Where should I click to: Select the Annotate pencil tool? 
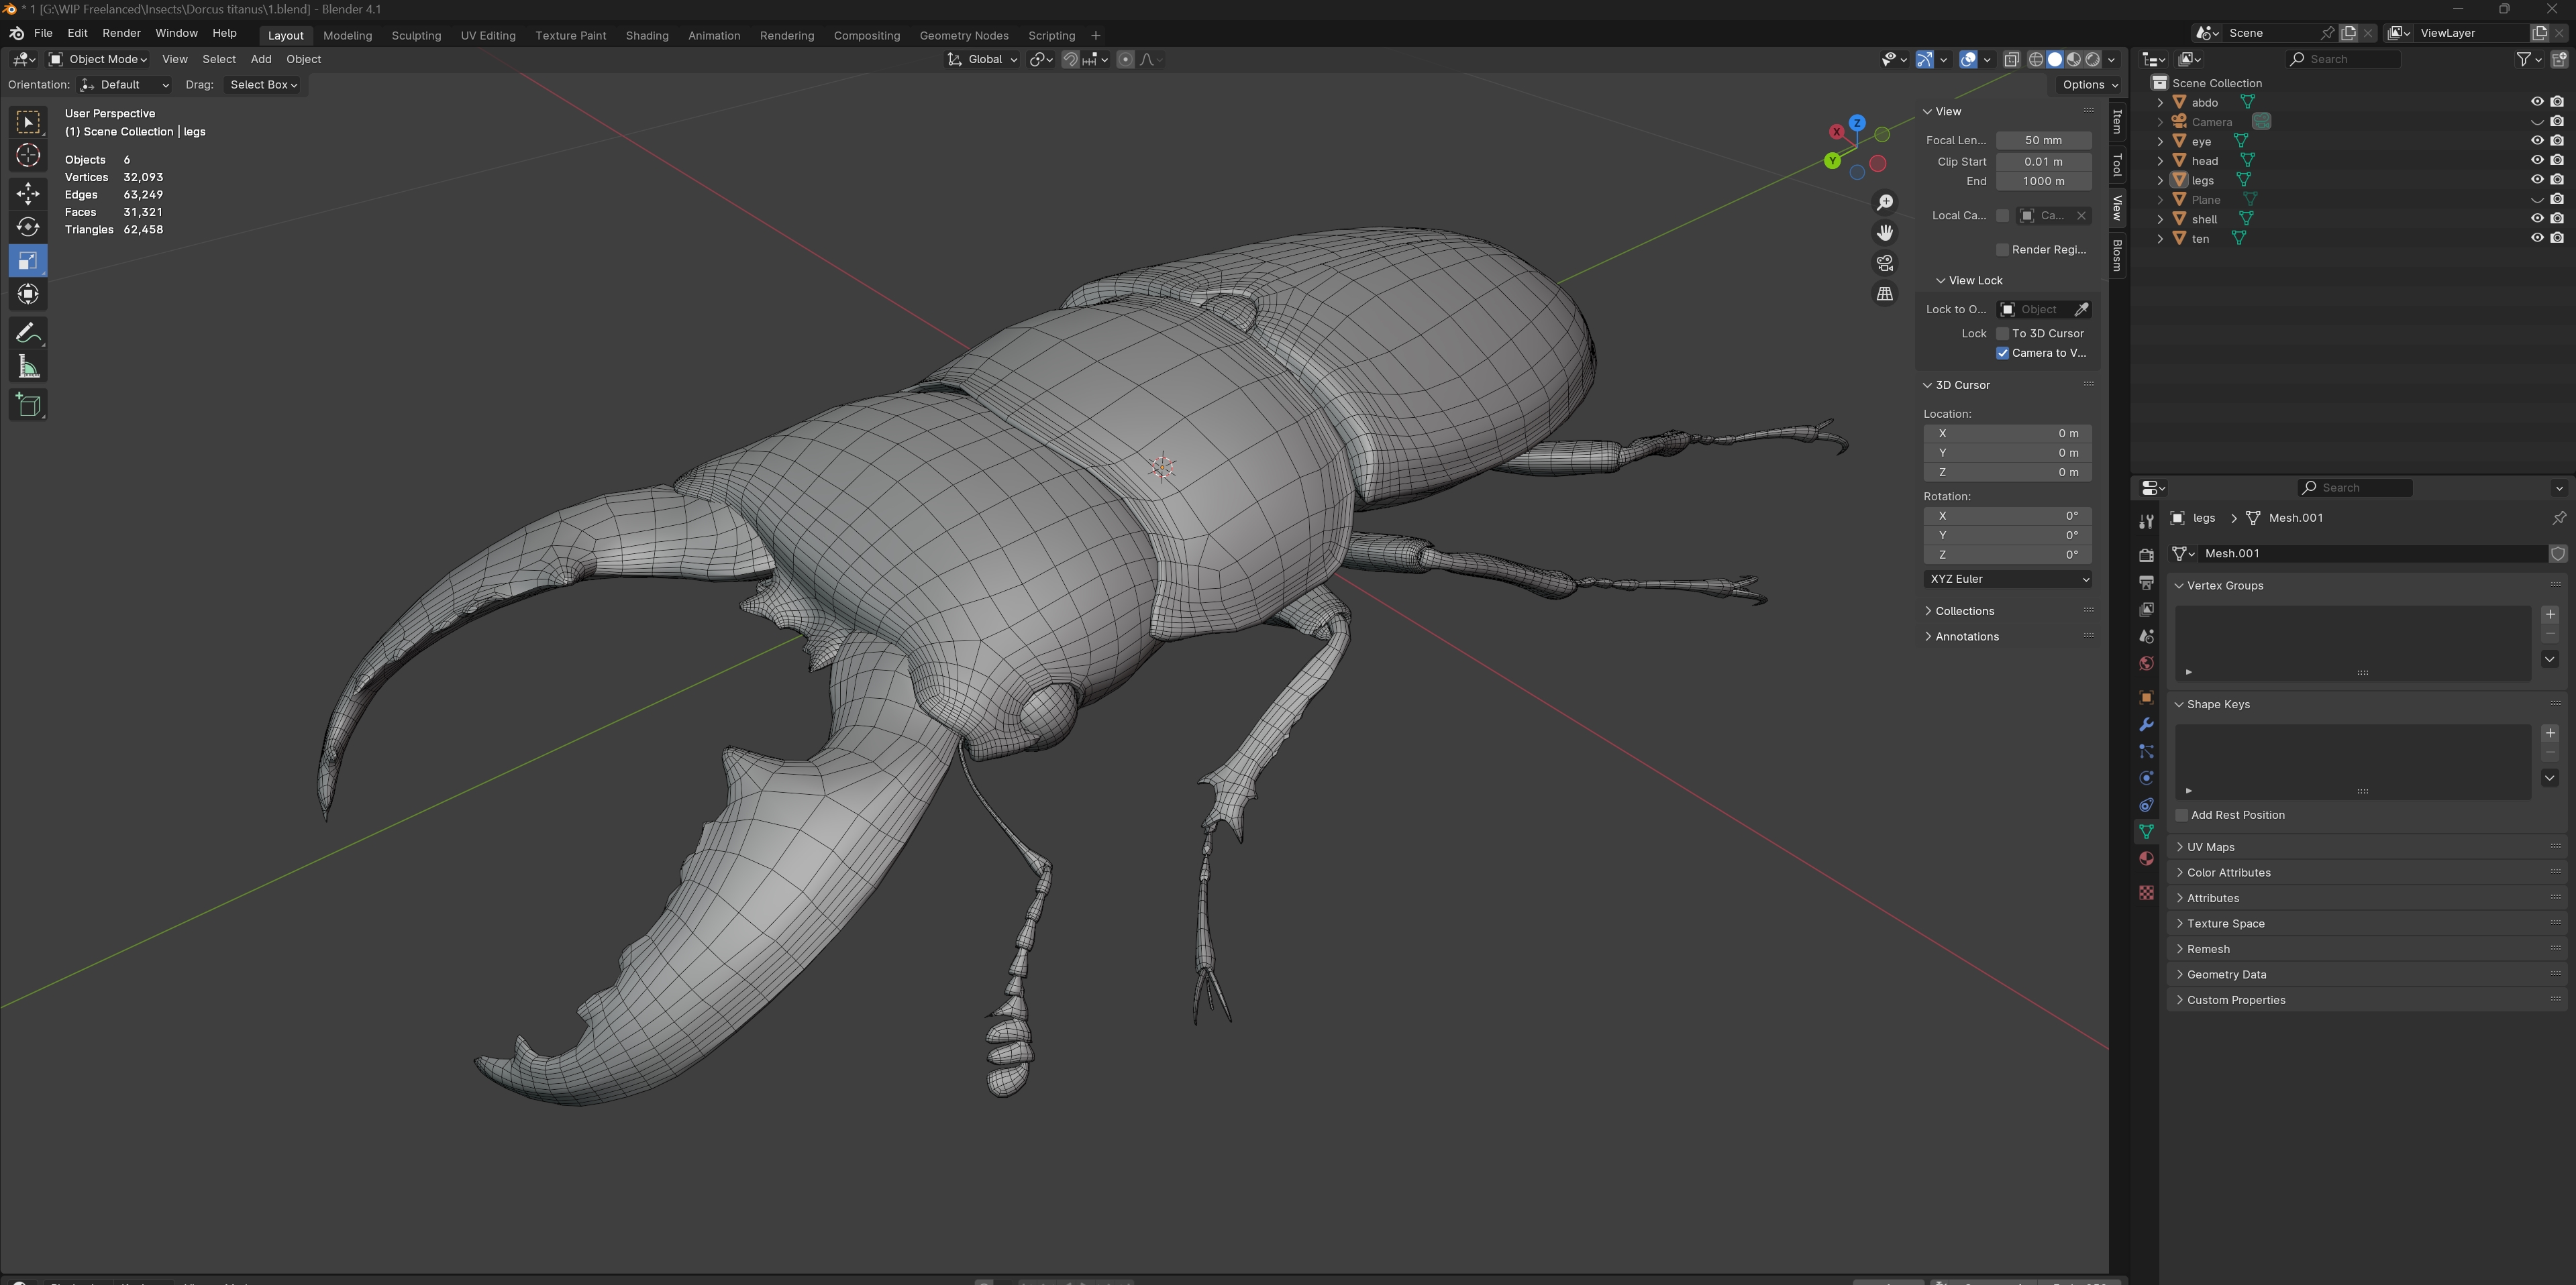pyautogui.click(x=28, y=333)
